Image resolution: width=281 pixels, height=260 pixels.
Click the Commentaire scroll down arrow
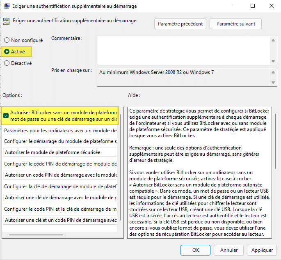(273, 61)
